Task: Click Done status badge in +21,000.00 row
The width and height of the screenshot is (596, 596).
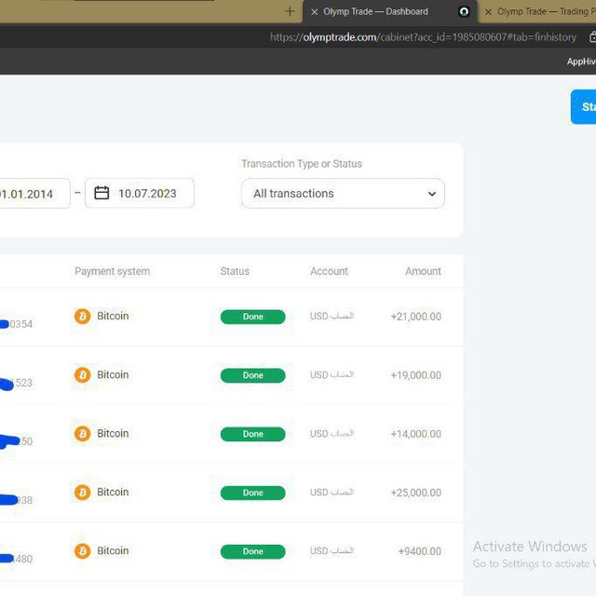Action: click(252, 317)
